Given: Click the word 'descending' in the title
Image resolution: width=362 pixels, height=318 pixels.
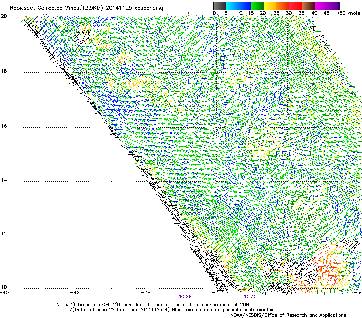Looking at the screenshot, I should [149, 8].
